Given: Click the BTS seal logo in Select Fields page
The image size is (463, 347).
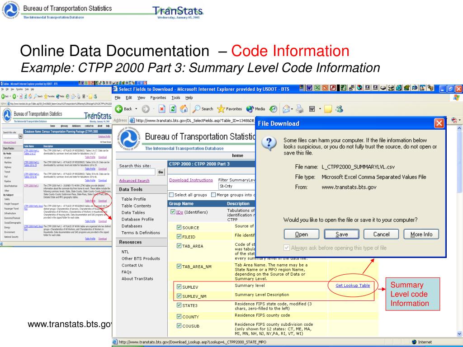Looking at the screenshot, I should pos(128,138).
